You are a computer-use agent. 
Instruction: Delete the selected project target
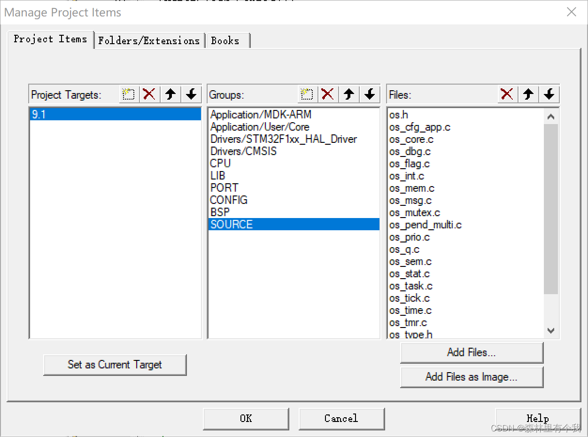click(x=149, y=94)
